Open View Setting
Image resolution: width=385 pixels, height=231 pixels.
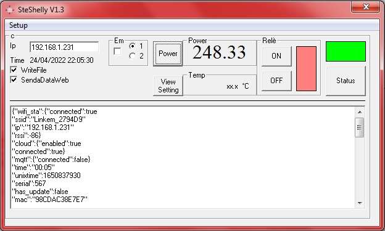(168, 86)
